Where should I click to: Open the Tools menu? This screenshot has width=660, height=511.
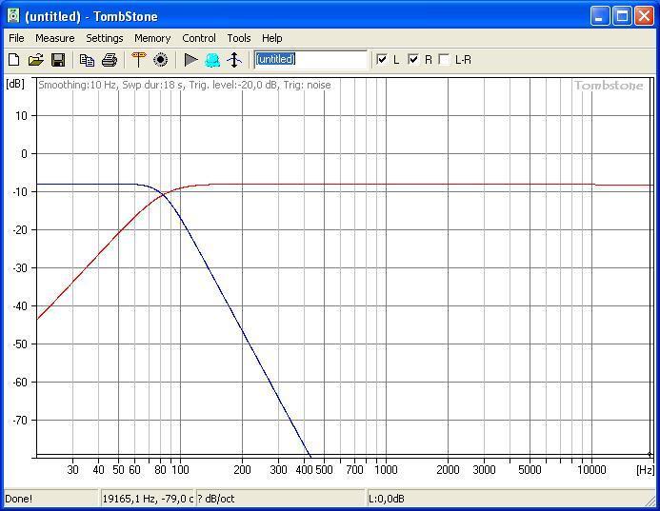(239, 38)
